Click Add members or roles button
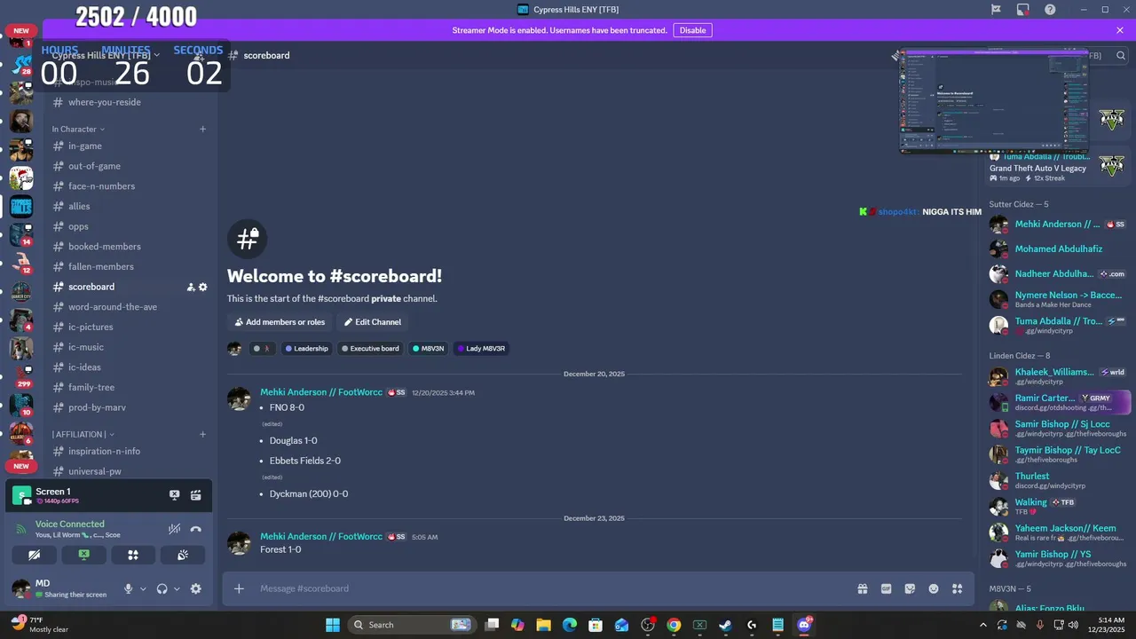The width and height of the screenshot is (1136, 639). (x=280, y=322)
